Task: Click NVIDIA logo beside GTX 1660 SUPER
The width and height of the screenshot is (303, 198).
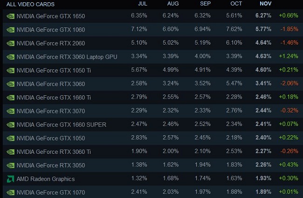Action: (10, 125)
